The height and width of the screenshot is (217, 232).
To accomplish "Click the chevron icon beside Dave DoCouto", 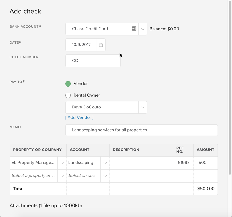I will 143,107.
